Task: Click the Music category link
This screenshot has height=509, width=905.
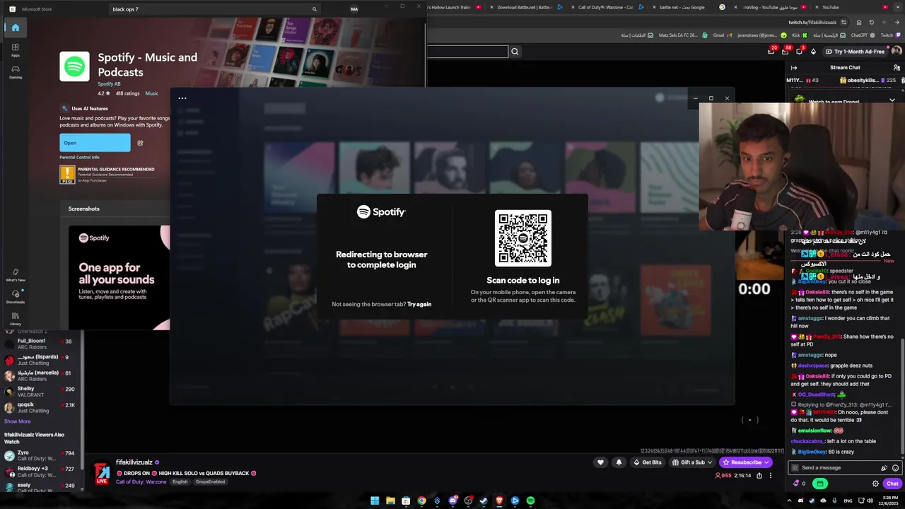Action: coord(152,93)
